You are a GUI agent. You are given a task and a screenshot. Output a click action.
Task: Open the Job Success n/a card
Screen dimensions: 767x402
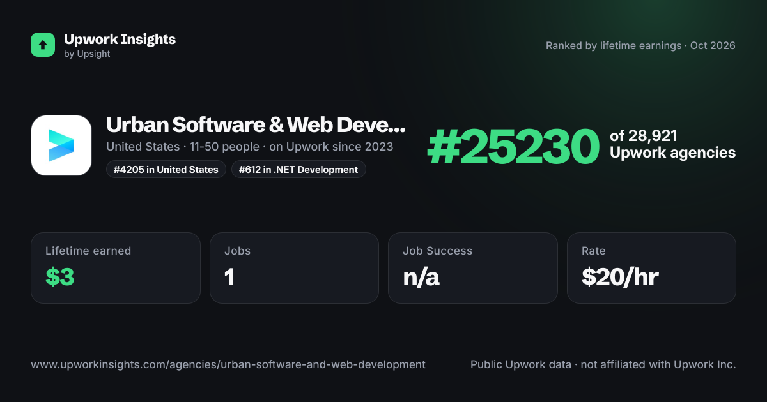tap(473, 268)
